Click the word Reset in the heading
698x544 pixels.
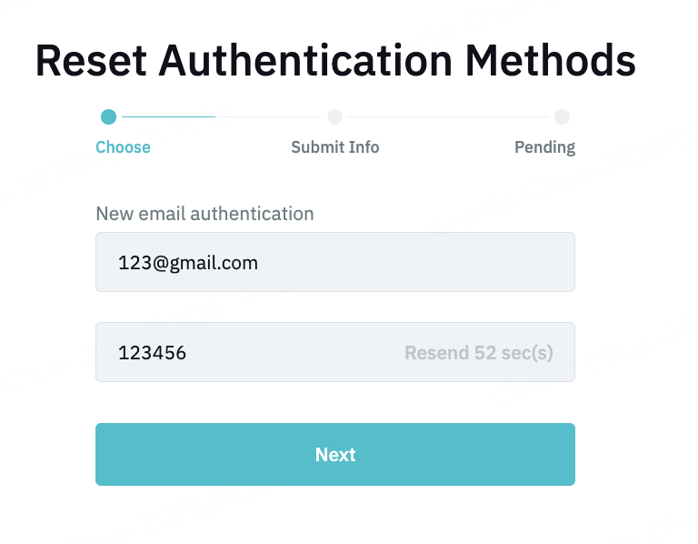90,62
